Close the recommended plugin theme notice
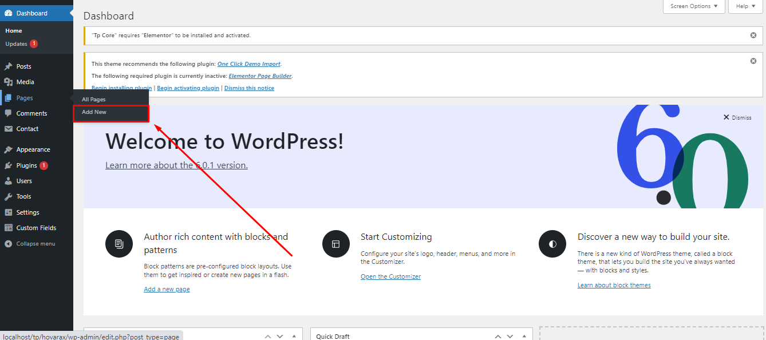Image resolution: width=766 pixels, height=340 pixels. pos(753,61)
